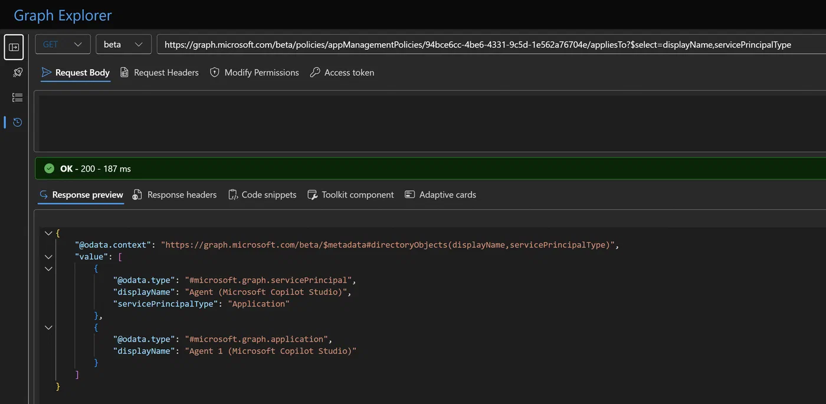826x404 pixels.
Task: Switch to the Modify Permissions tab
Action: click(x=254, y=73)
